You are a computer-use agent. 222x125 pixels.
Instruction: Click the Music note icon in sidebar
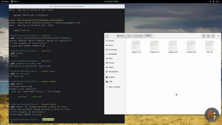106,58
